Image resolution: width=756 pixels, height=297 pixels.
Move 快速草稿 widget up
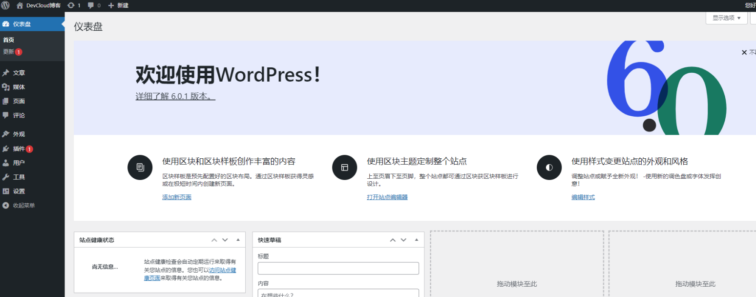pyautogui.click(x=393, y=240)
